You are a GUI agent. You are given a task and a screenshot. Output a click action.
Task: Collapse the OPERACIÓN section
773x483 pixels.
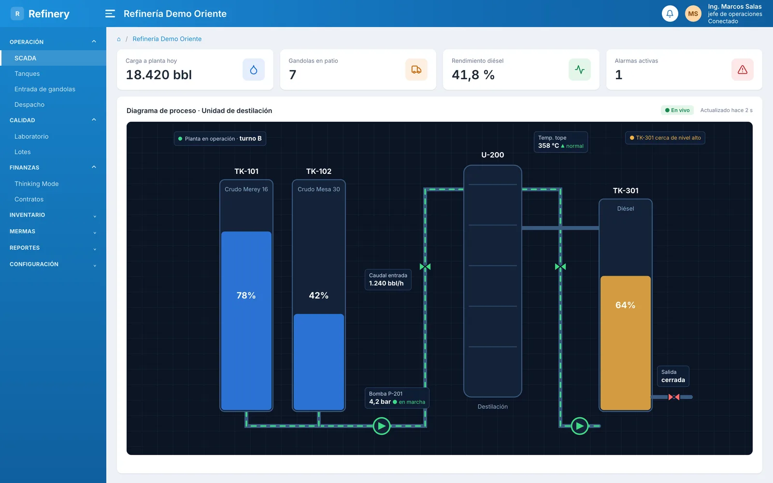[53, 42]
